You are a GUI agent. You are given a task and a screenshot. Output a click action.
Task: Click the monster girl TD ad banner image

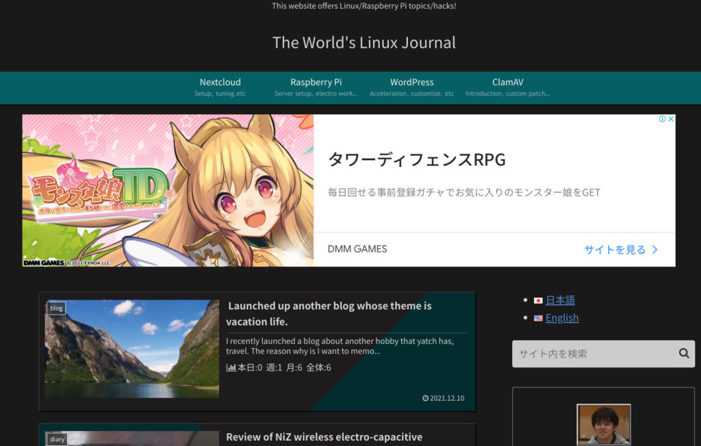pos(168,190)
